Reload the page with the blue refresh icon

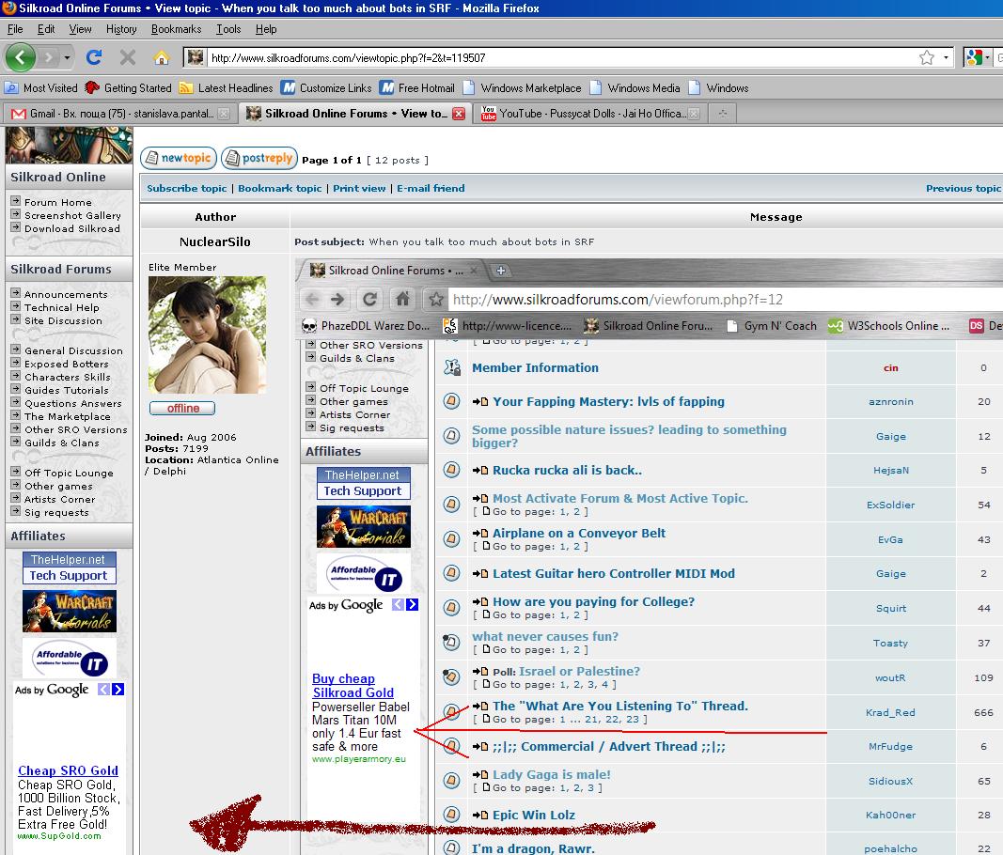point(94,57)
